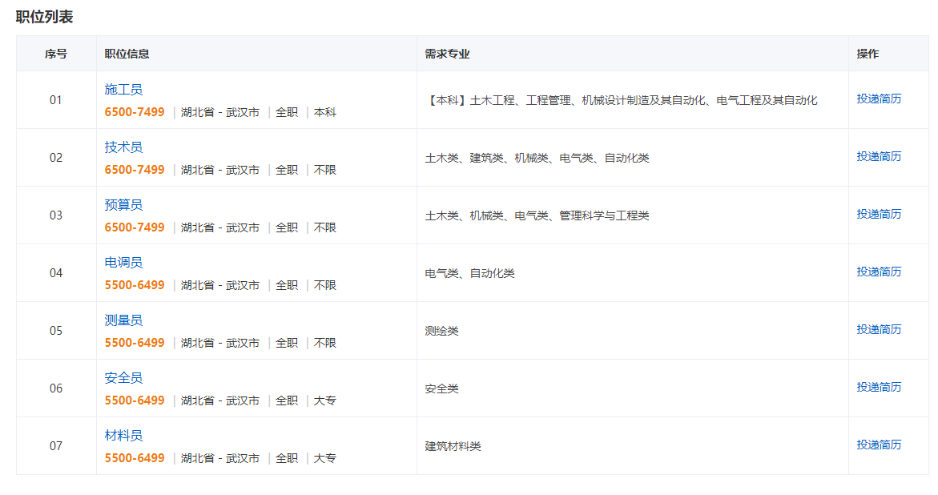This screenshot has height=495, width=938.
Task: Submit resume for the 技术员 row
Action: (x=879, y=156)
